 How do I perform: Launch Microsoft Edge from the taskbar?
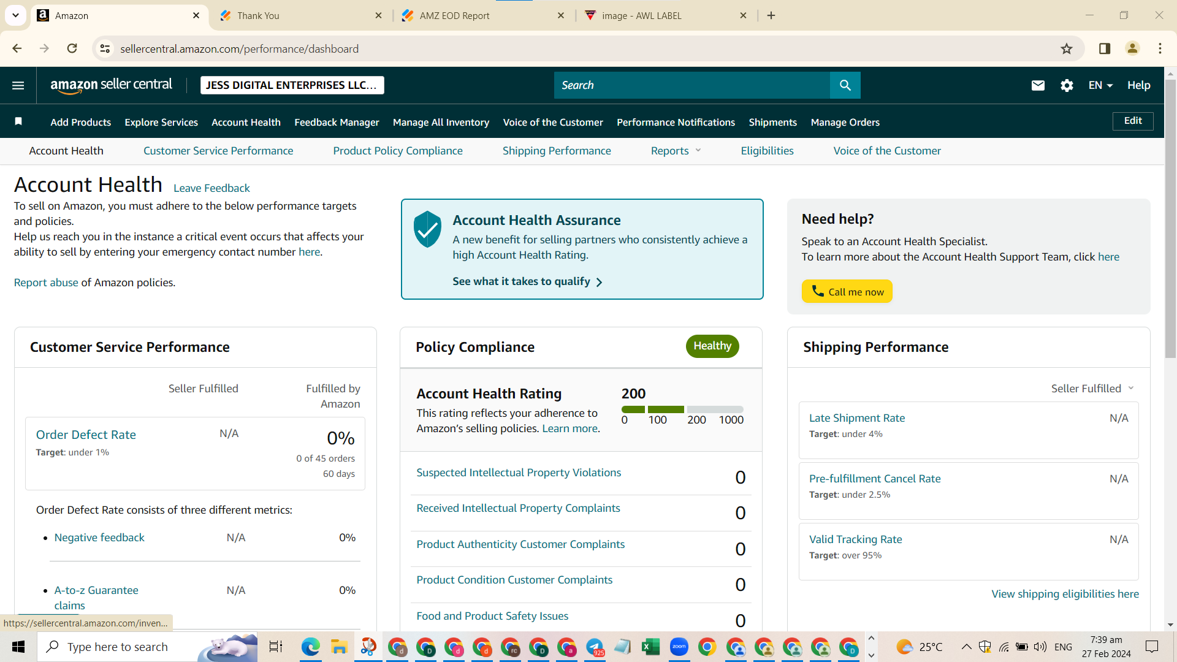[311, 647]
